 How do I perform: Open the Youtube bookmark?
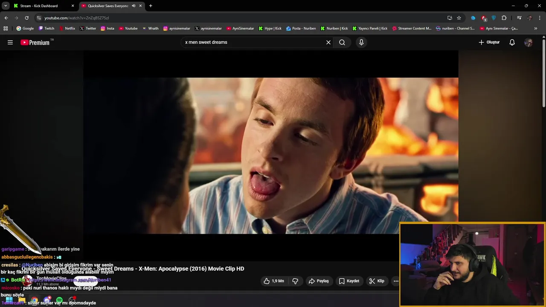tap(128, 29)
